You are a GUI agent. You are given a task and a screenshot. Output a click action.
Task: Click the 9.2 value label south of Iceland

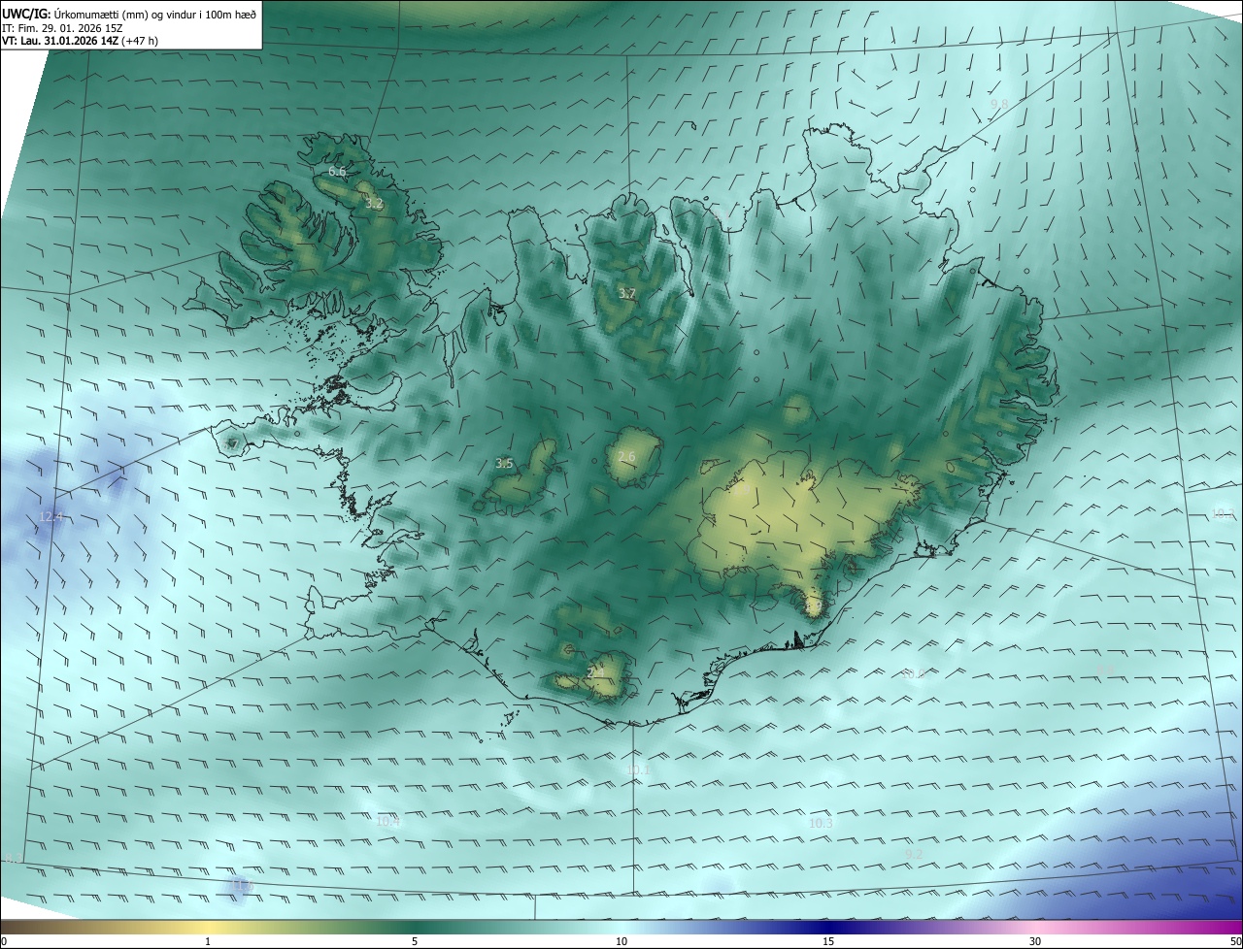pos(914,854)
